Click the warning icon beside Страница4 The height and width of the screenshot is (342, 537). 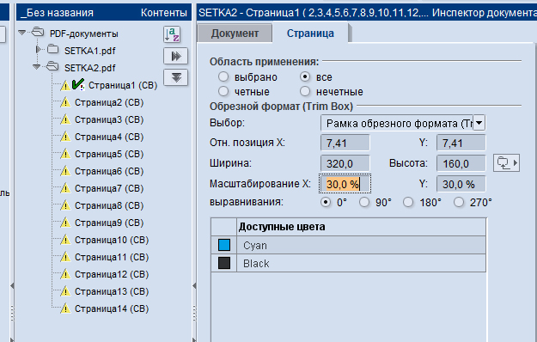click(x=65, y=137)
